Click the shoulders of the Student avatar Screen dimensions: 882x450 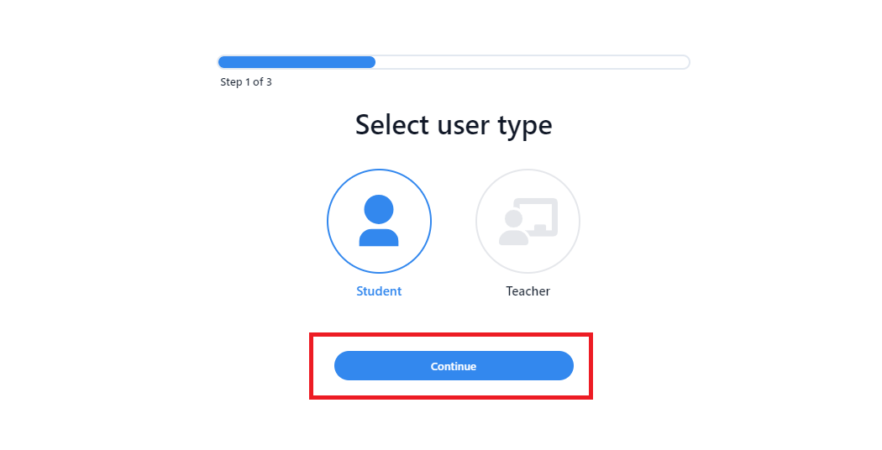(379, 237)
